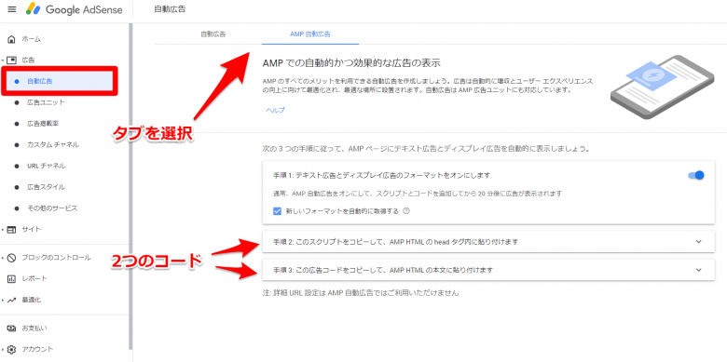This screenshot has width=727, height=362.
Task: Expand the サイト sidebar section arrow
Action: pyautogui.click(x=3, y=230)
